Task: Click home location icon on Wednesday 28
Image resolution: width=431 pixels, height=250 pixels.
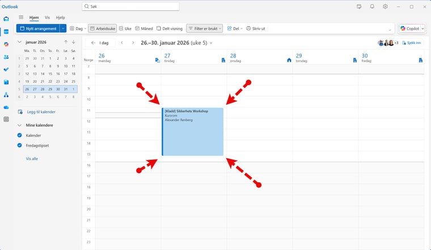Action: point(289,60)
